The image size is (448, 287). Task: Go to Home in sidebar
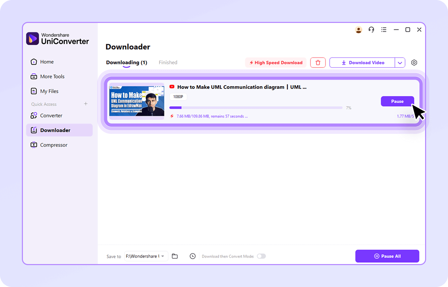pyautogui.click(x=59, y=62)
